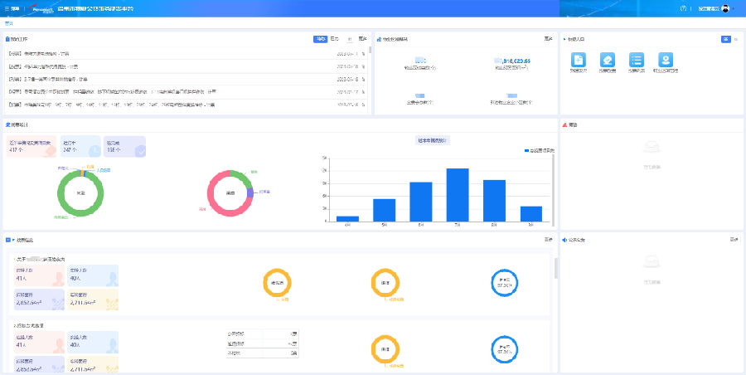Click the fourth shortcut icon with person
The image size is (746, 375).
(x=665, y=60)
